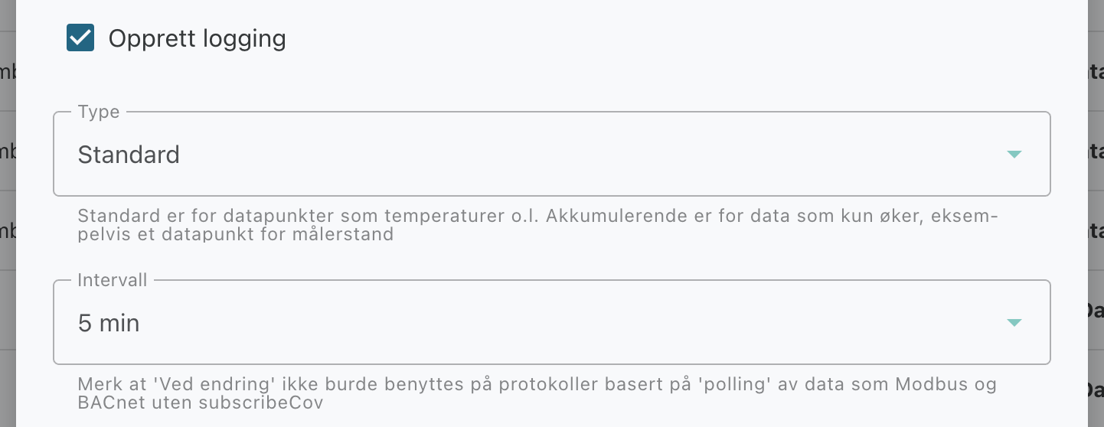Click the 'Intervall' floating field label
The height and width of the screenshot is (427, 1104).
(113, 280)
